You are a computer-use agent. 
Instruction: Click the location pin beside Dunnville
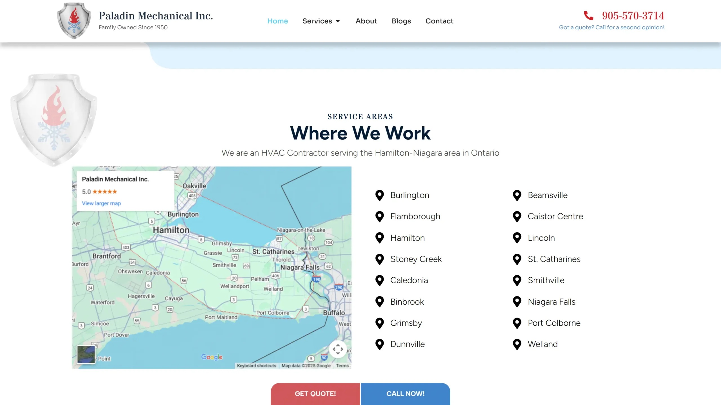(x=380, y=344)
